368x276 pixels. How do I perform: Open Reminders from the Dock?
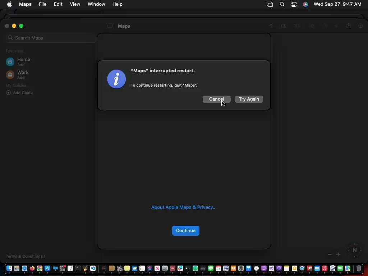(142, 268)
